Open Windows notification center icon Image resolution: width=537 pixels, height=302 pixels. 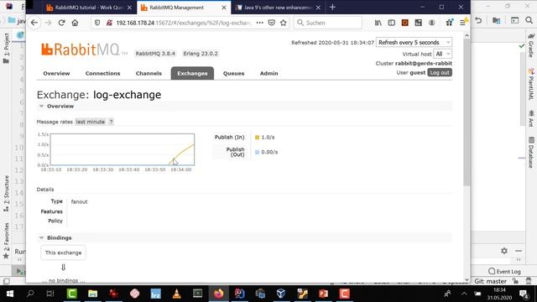tap(524, 294)
